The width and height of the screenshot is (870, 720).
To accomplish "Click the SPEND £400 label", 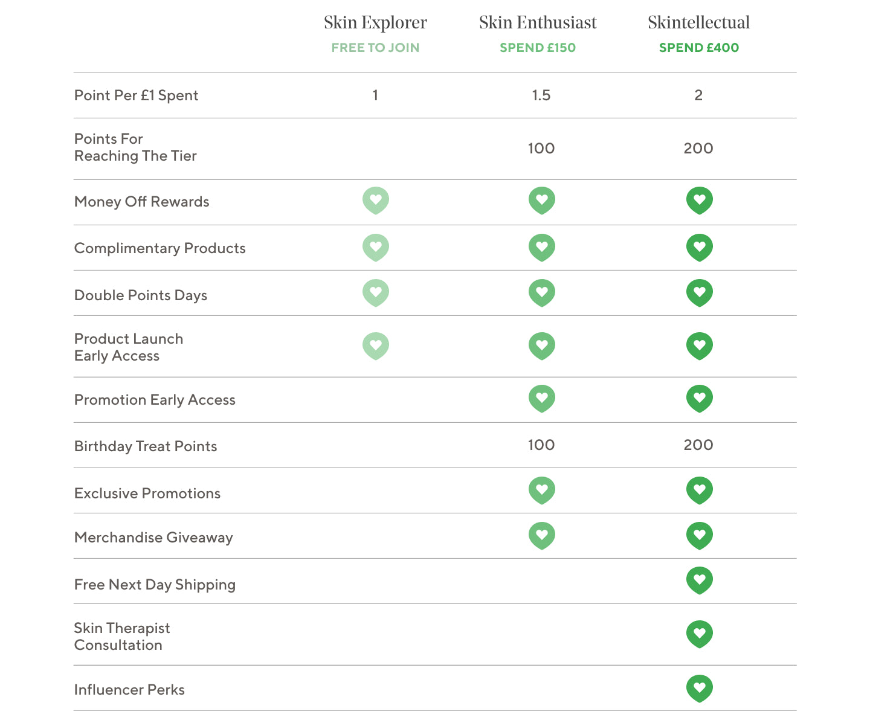I will coord(699,48).
